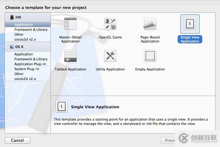
Task: Pick the Page-Based Application template icon
Action: click(x=150, y=24)
